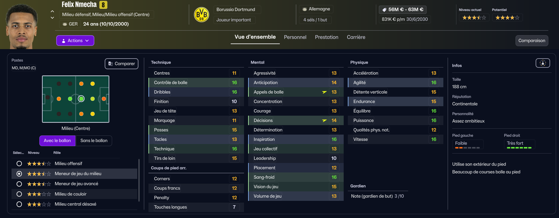Image resolution: width=559 pixels, height=218 pixels.
Task: Click the yellow arrow beside Appels de balle
Action: (324, 92)
